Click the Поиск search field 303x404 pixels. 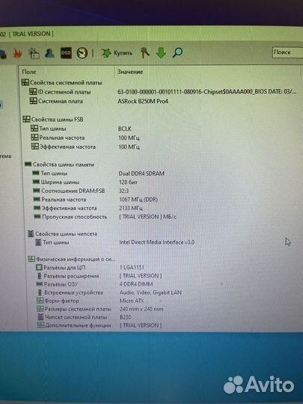(x=287, y=52)
